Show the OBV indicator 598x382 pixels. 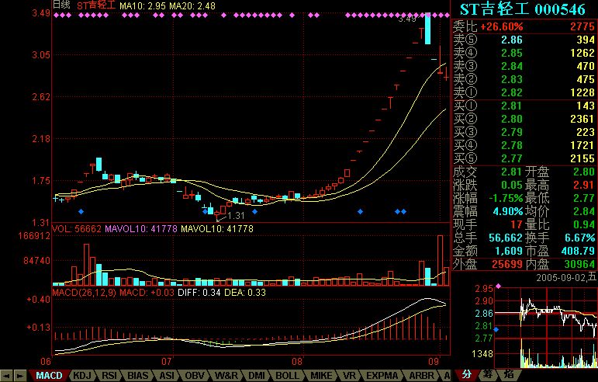coord(194,375)
